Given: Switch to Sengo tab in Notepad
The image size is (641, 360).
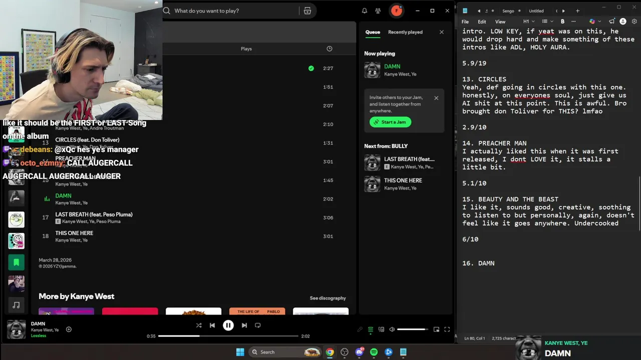Looking at the screenshot, I should point(508,10).
